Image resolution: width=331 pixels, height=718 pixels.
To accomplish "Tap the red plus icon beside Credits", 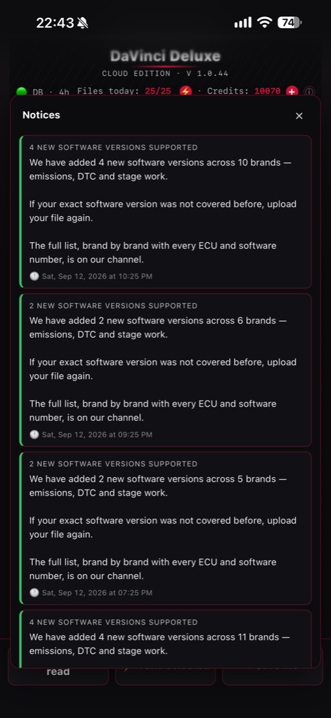I will pyautogui.click(x=292, y=91).
